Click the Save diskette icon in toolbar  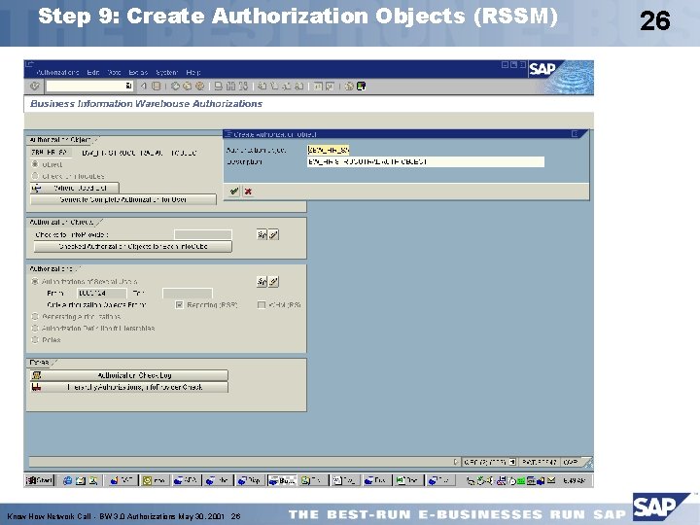click(x=156, y=87)
